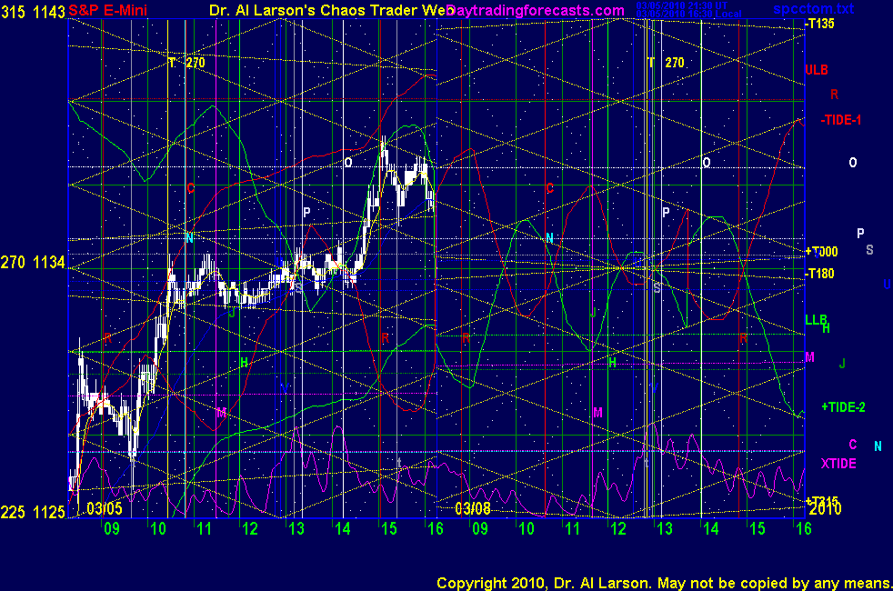
Task: Click the "-T135" line label
Action: click(819, 24)
